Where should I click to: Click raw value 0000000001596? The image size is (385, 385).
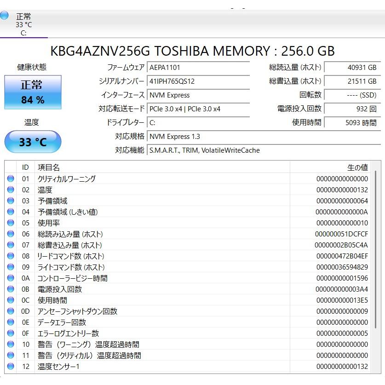click(x=342, y=278)
